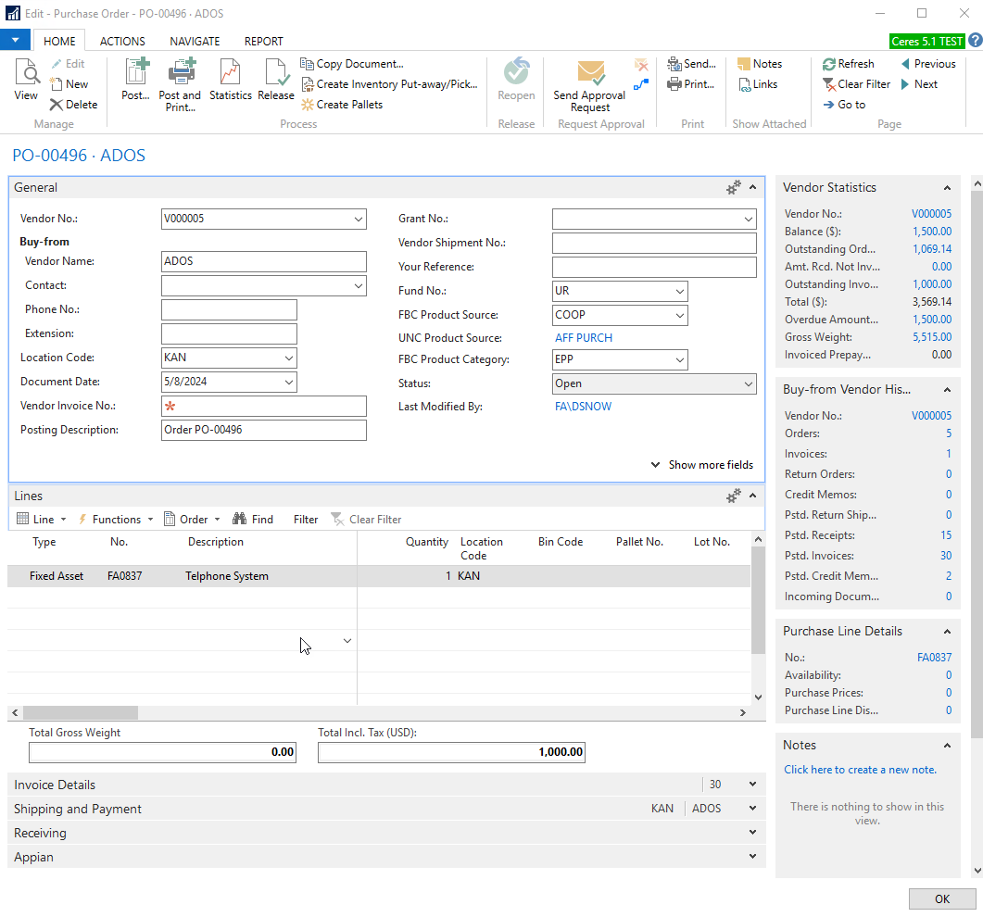
Task: Click Send Approval Request envelope icon
Action: [x=590, y=72]
